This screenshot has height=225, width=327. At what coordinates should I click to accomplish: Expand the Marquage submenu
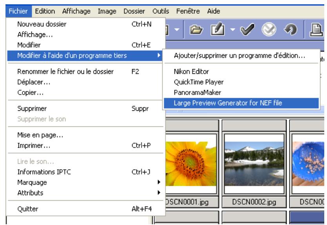click(x=85, y=182)
